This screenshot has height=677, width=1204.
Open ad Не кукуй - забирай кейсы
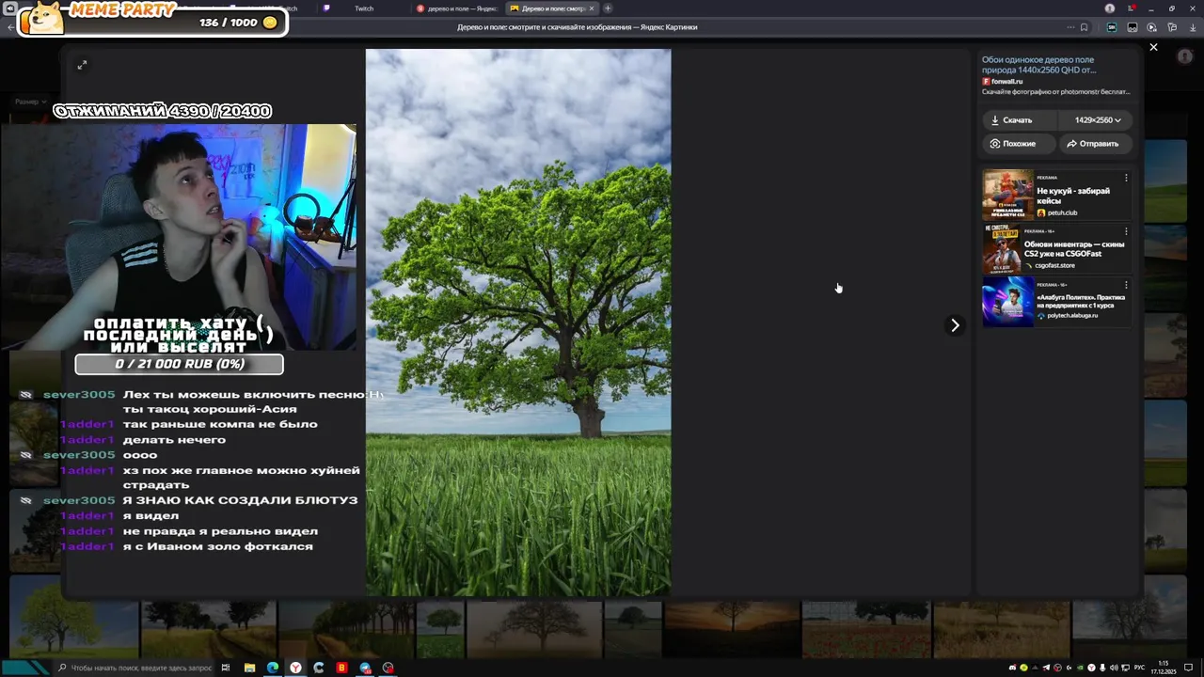click(x=1073, y=196)
